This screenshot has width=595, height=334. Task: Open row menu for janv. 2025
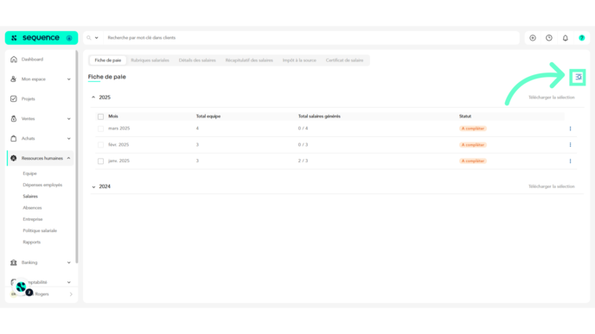coord(570,161)
